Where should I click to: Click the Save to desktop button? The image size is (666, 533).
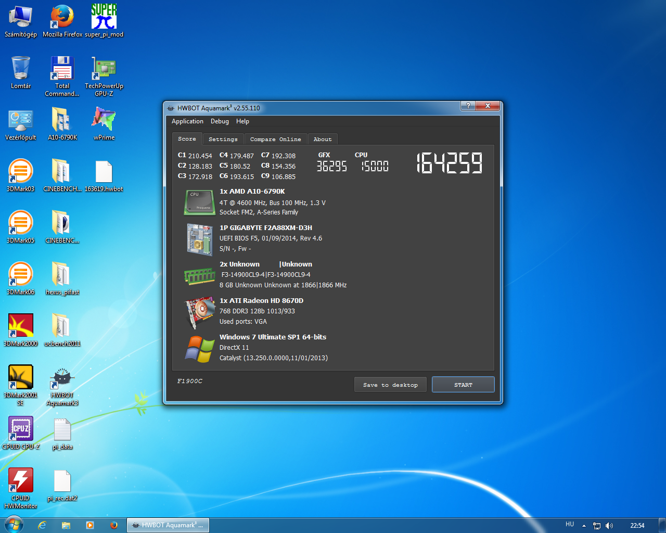click(390, 385)
